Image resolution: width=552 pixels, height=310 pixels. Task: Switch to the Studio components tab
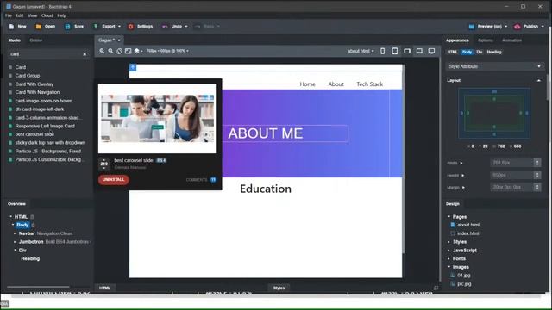tap(15, 40)
